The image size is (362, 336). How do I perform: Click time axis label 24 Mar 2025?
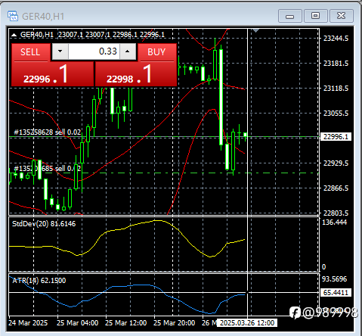point(28,323)
